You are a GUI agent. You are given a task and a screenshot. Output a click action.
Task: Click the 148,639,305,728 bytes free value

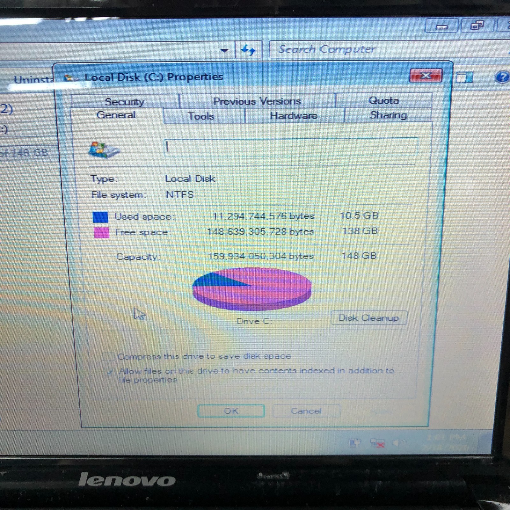click(260, 231)
